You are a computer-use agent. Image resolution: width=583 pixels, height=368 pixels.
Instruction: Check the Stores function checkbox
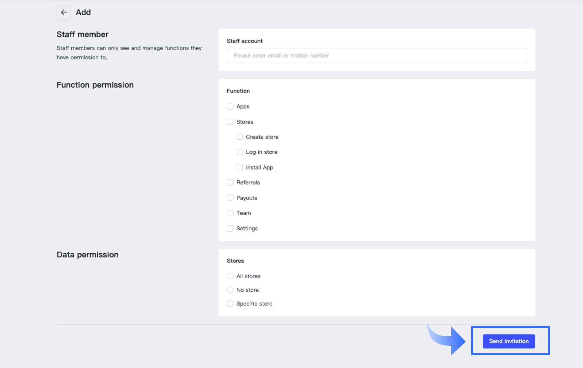point(230,122)
